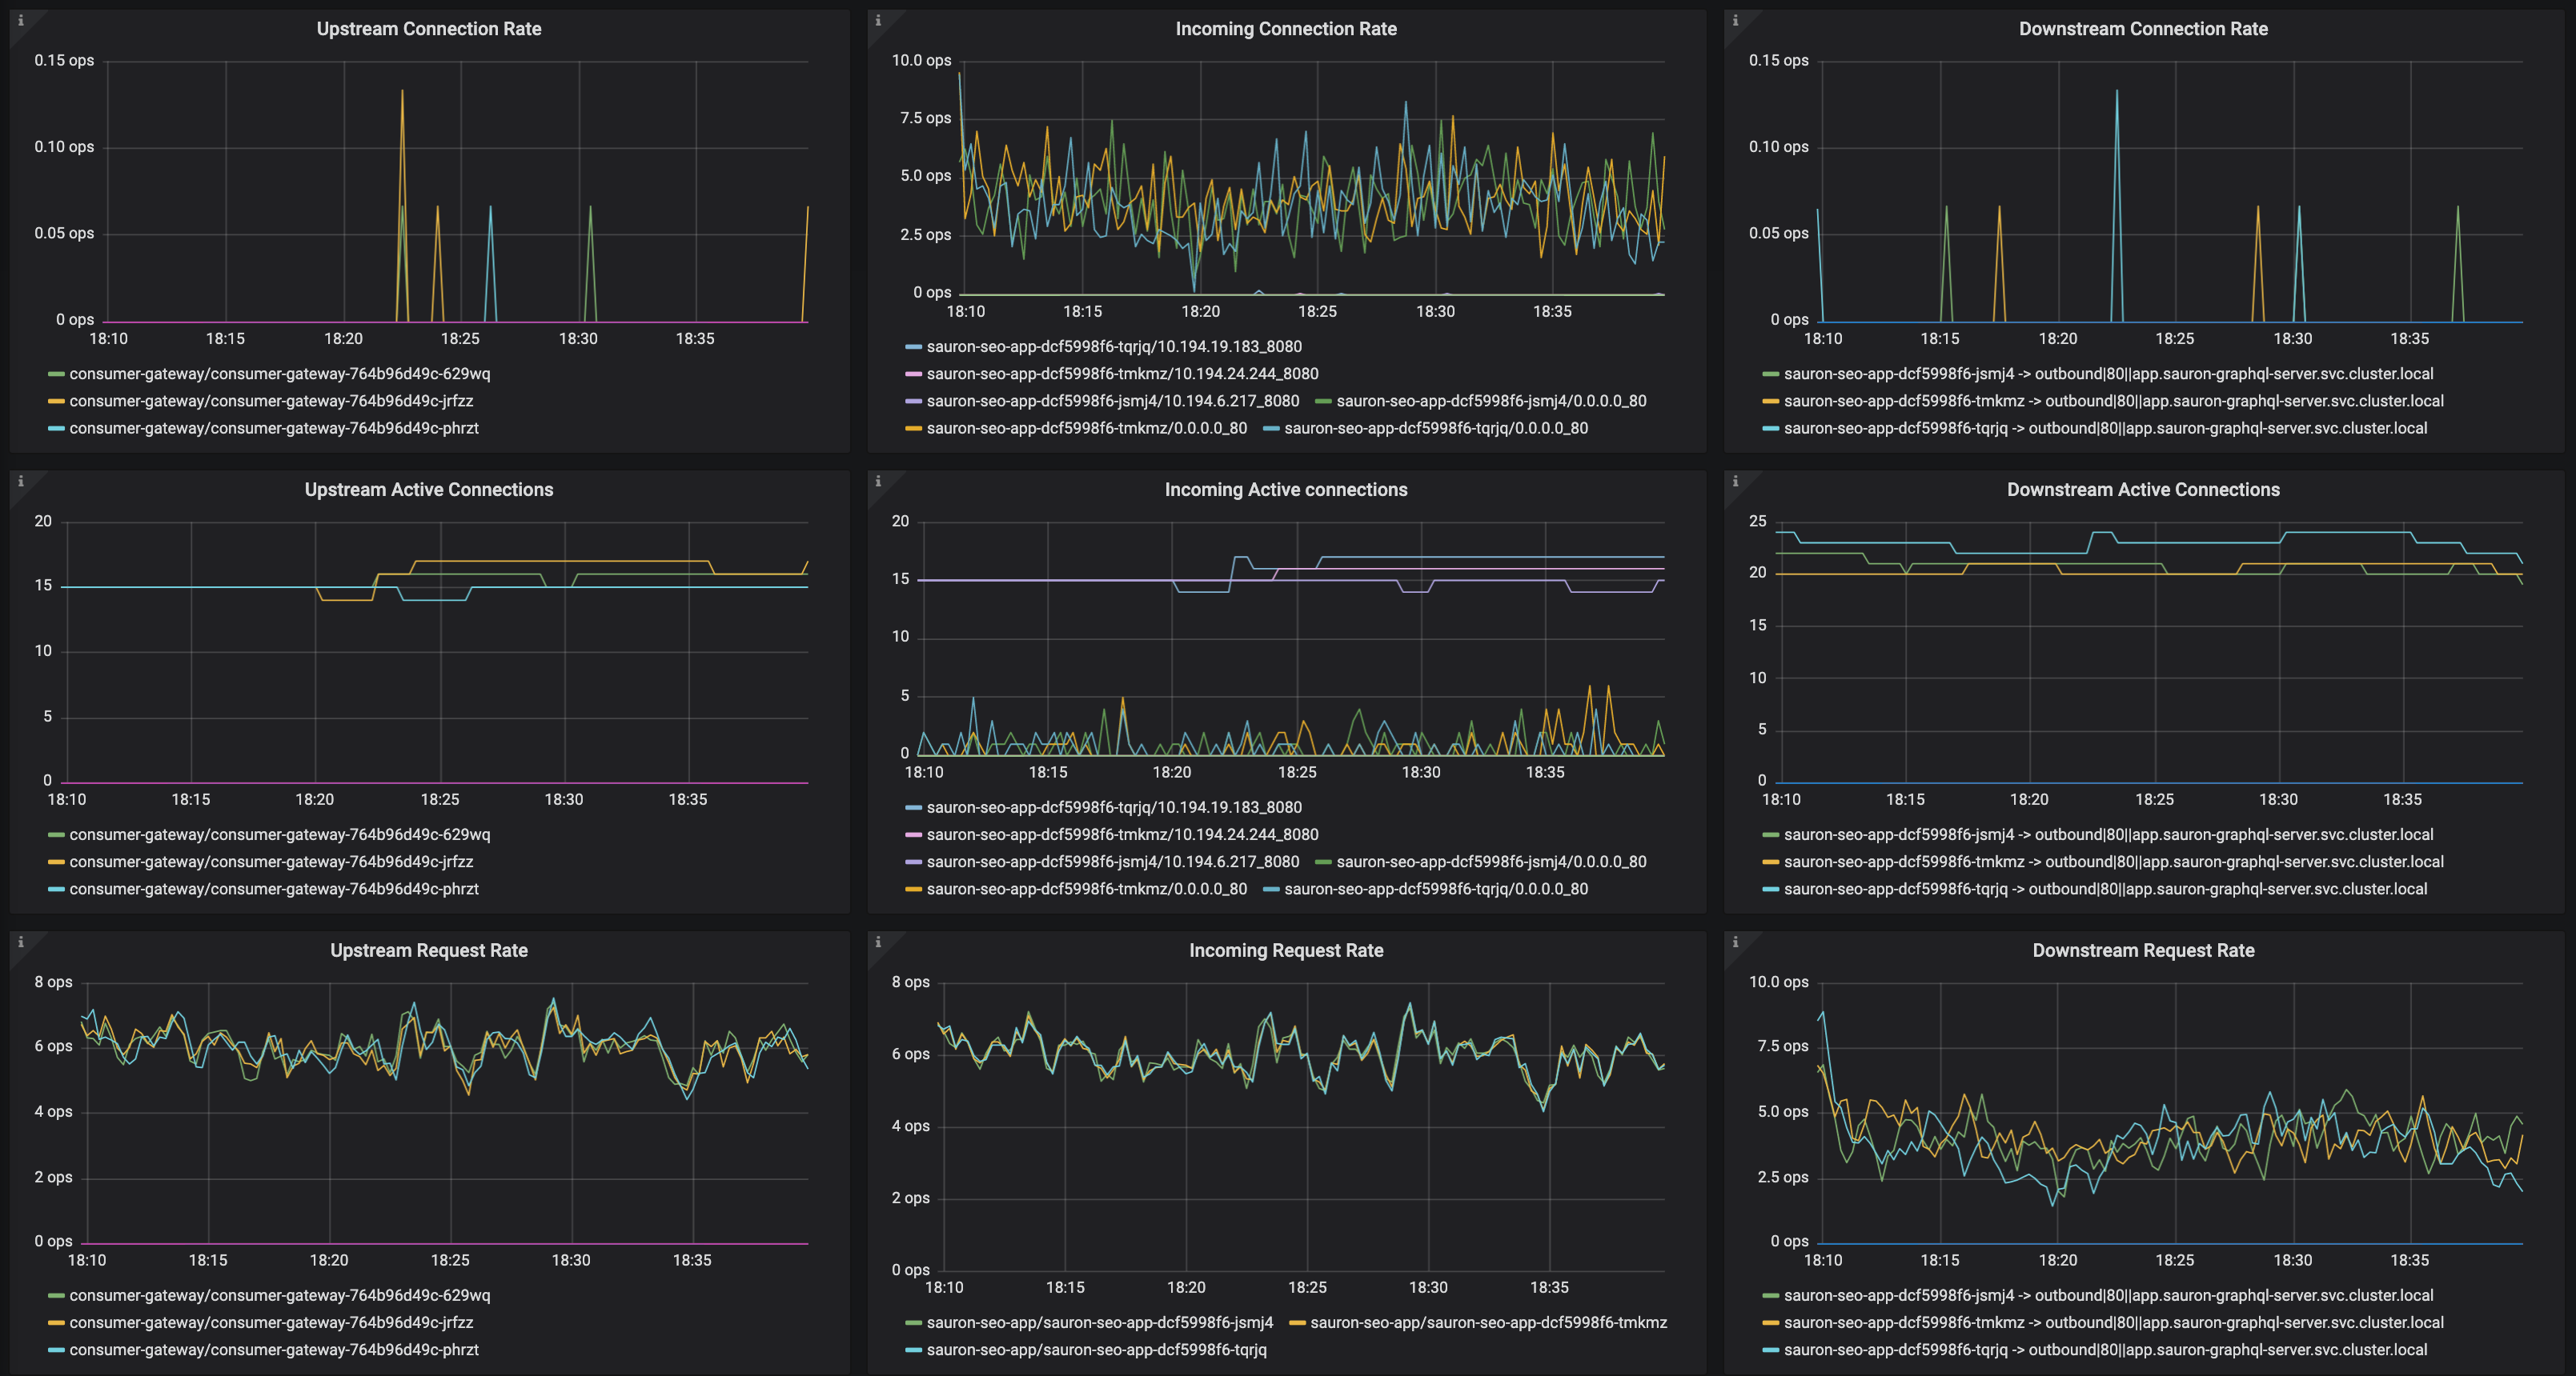Screen dimensions: 2576x1376
Task: Click the Downstream Request Rate info icon
Action: click(x=1735, y=942)
